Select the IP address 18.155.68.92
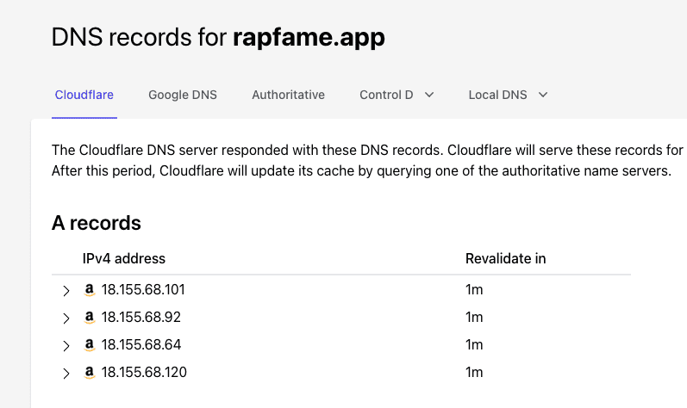Viewport: 687px width, 408px height. [141, 318]
